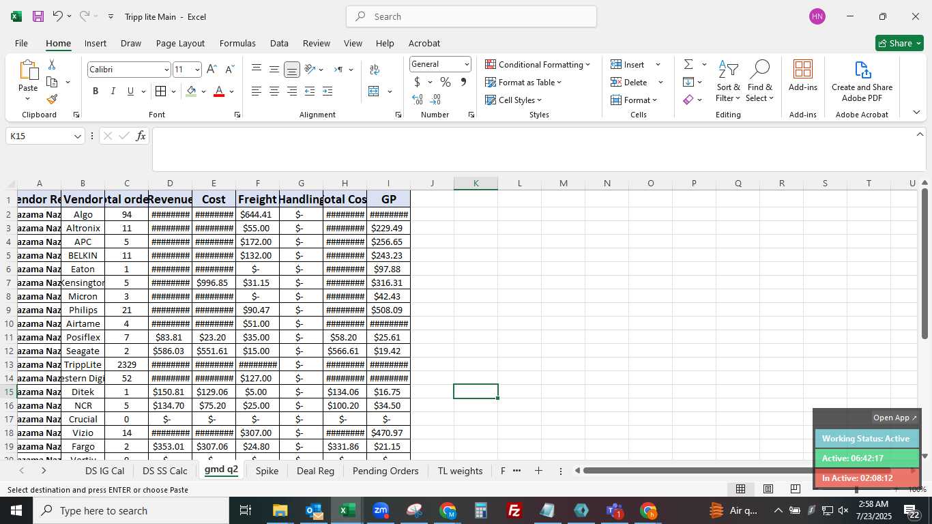
Task: Toggle Align Left horizontal alignment
Action: [x=257, y=91]
